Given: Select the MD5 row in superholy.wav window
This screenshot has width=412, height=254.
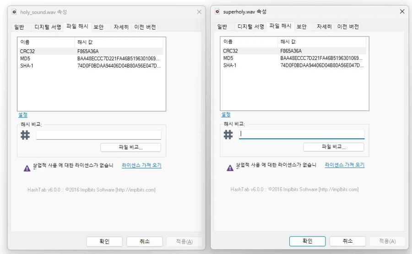Looking at the screenshot, I should [x=294, y=58].
